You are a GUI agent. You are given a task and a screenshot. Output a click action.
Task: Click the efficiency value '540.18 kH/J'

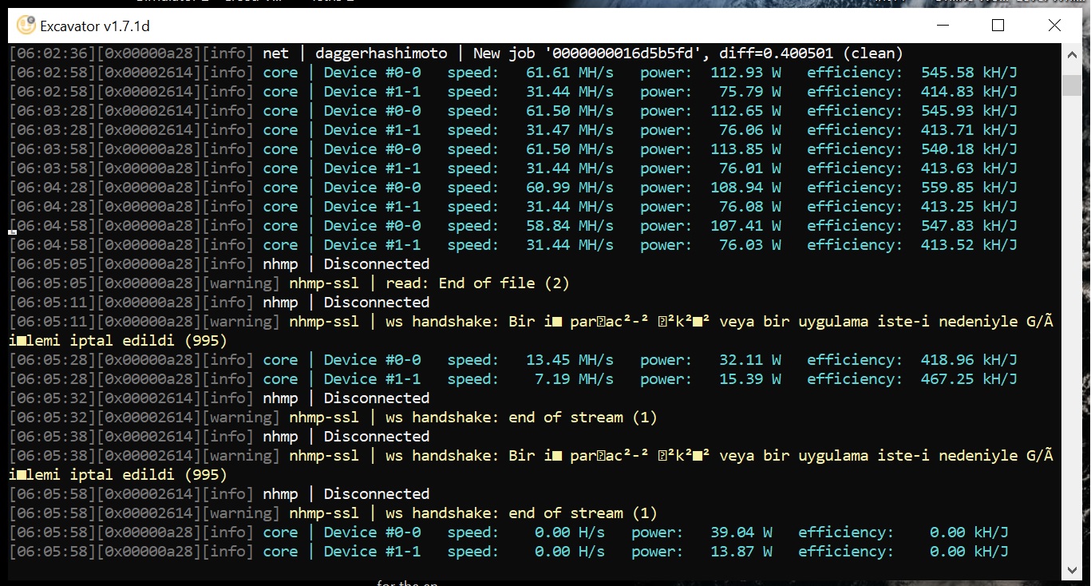969,149
